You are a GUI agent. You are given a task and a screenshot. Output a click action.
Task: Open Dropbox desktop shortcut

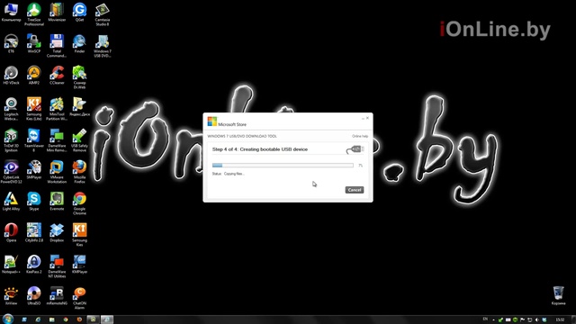tap(57, 232)
